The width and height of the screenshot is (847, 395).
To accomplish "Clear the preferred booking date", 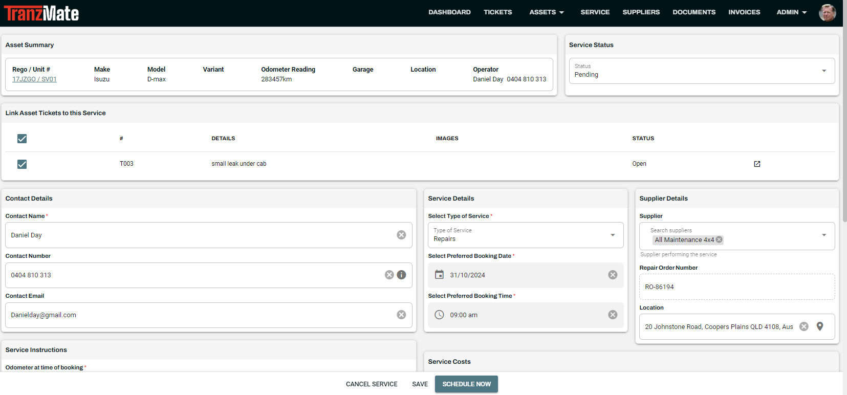I will 613,275.
